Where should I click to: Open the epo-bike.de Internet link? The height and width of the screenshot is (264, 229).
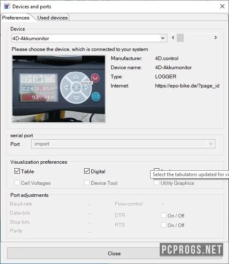187,86
